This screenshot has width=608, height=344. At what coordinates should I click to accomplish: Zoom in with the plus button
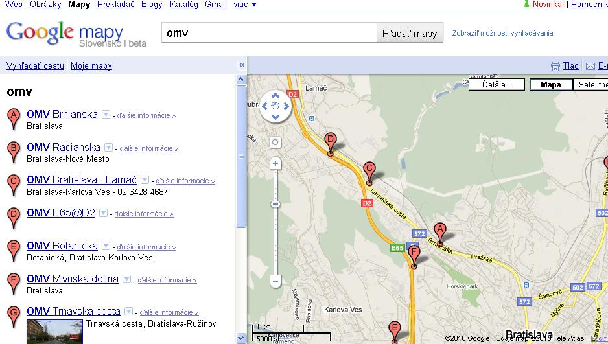(x=275, y=163)
